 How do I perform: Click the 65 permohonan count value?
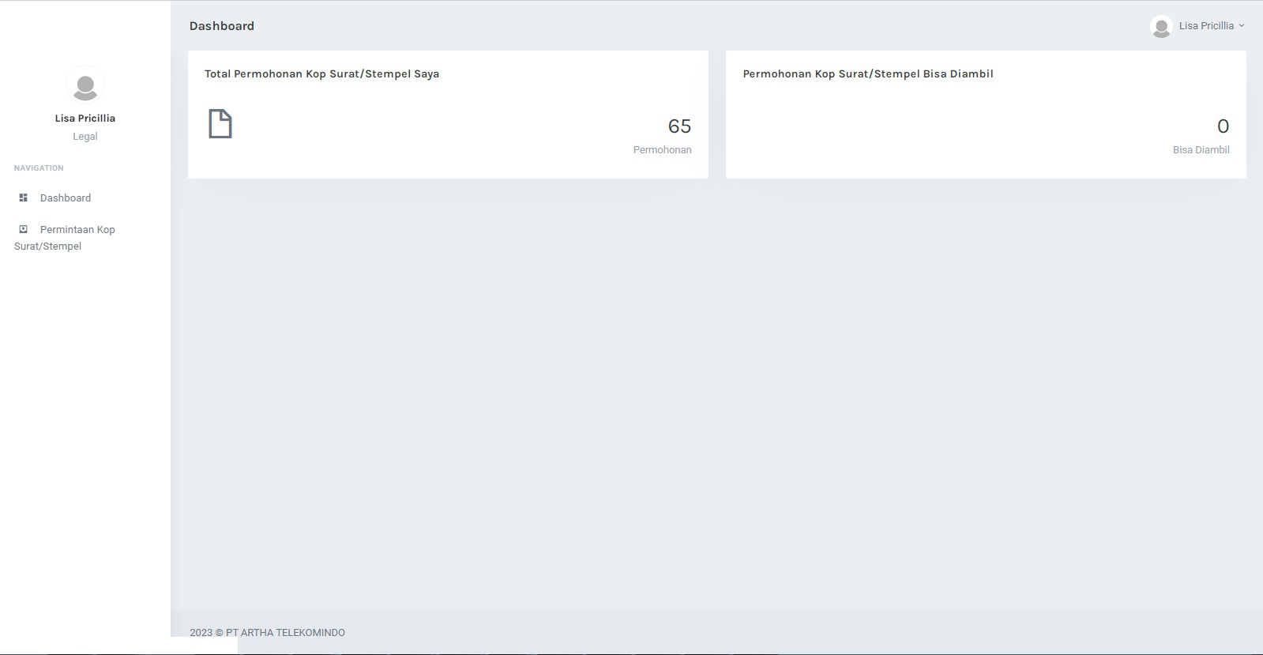coord(679,126)
